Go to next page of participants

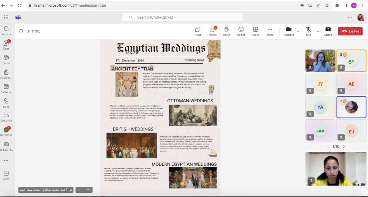tap(344, 147)
